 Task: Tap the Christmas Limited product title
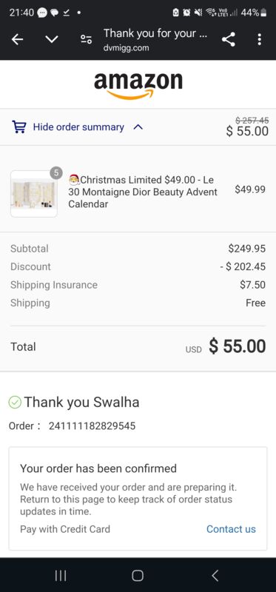tap(143, 192)
